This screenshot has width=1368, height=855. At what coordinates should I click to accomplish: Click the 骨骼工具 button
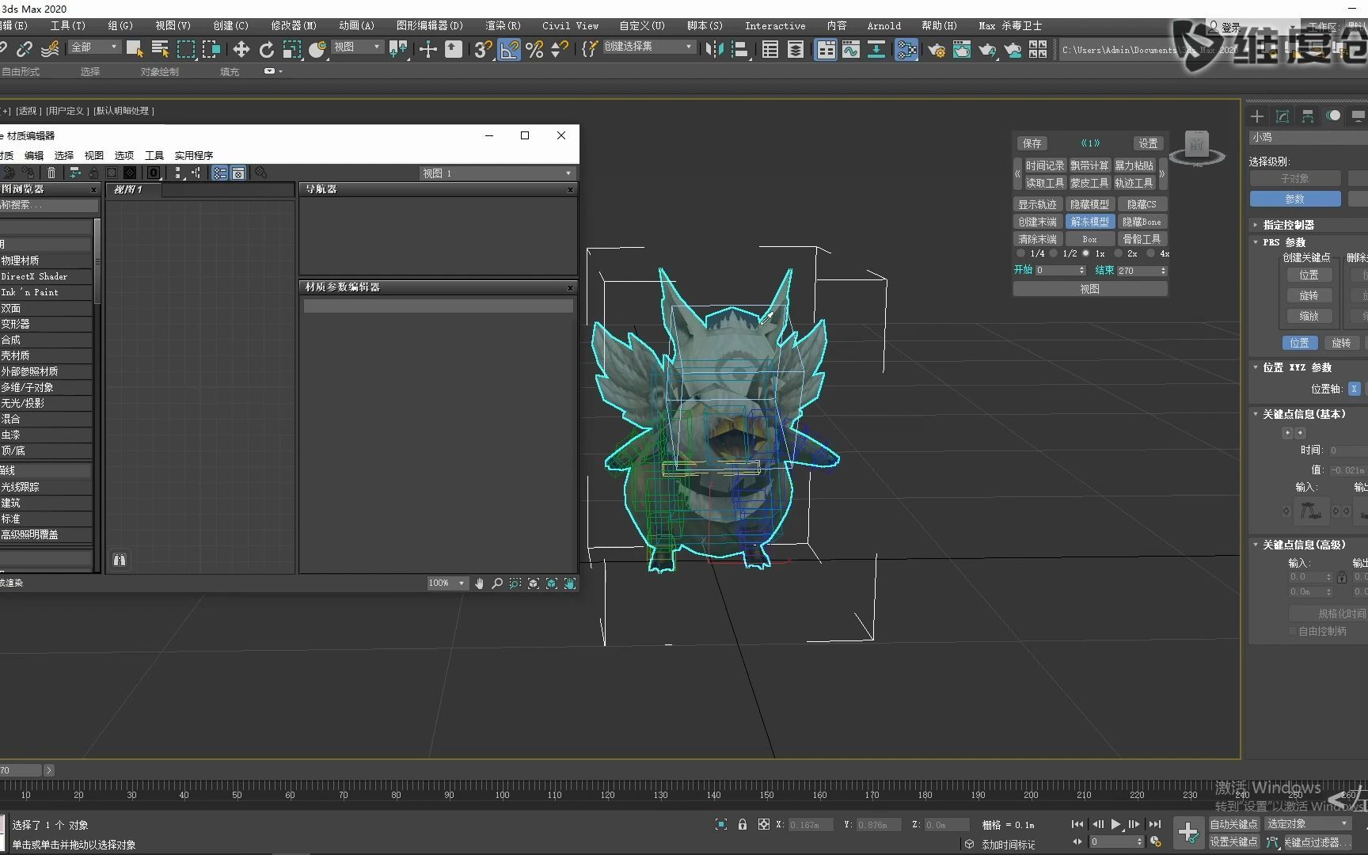[1142, 239]
